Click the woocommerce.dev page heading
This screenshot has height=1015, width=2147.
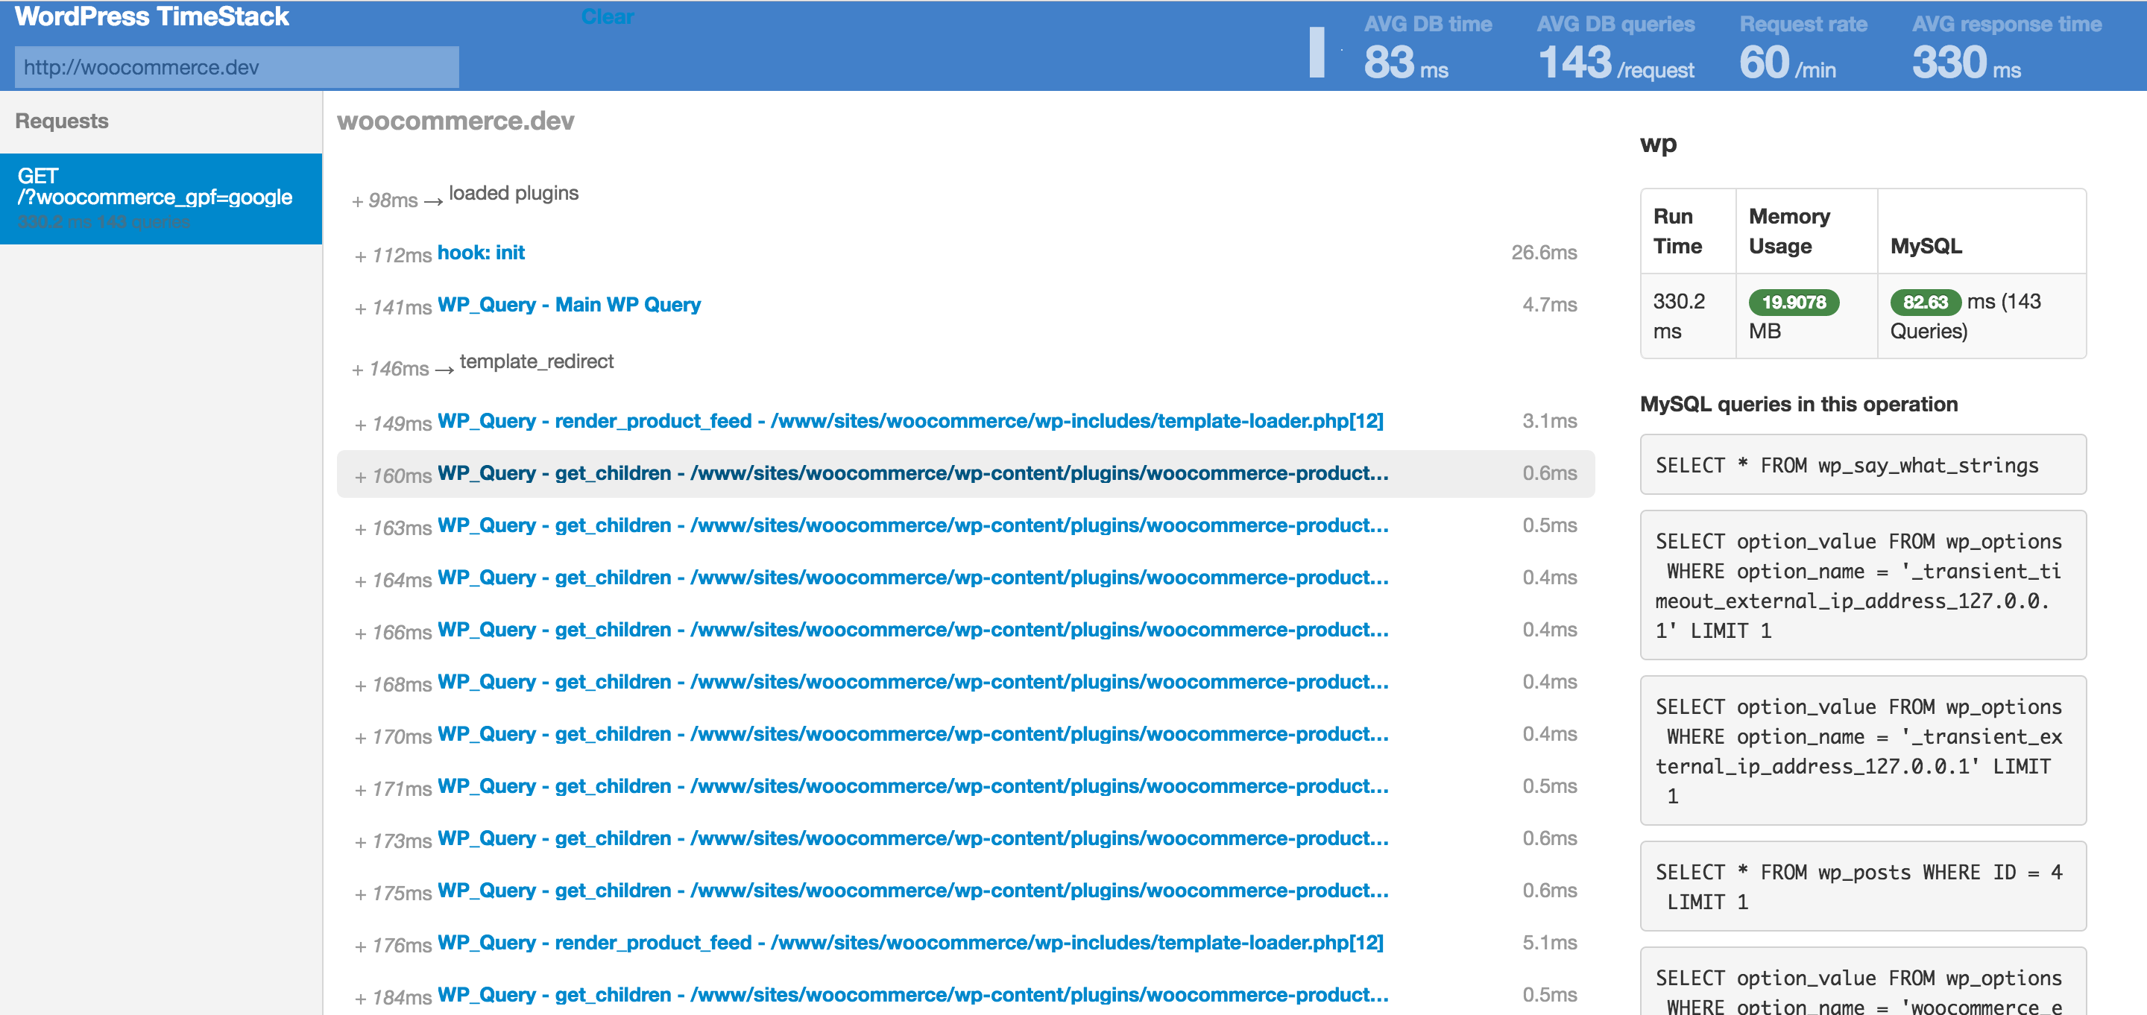[455, 121]
